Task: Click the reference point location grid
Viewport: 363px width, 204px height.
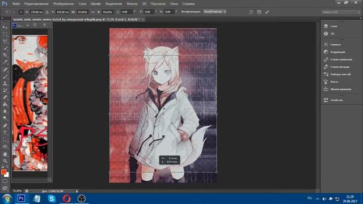Action: pyautogui.click(x=21, y=12)
